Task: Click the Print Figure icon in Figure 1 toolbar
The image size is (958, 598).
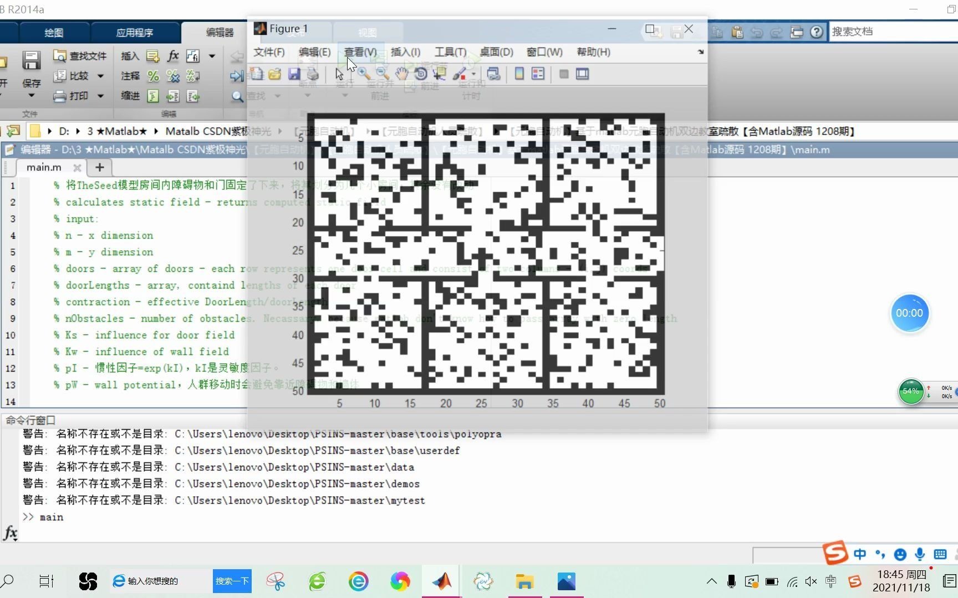Action: [x=313, y=74]
